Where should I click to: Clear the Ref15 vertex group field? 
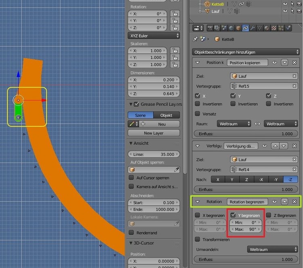[294, 86]
